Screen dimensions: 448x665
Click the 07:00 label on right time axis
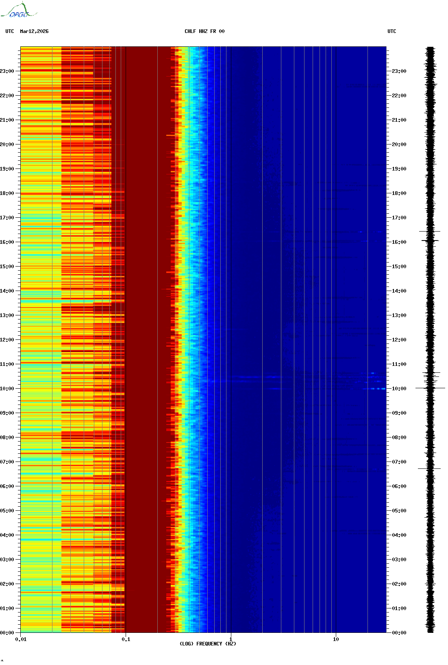coord(399,462)
